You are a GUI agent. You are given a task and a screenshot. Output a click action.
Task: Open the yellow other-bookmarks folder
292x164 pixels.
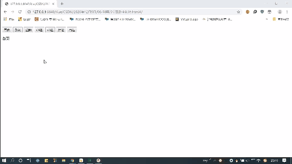(281, 19)
